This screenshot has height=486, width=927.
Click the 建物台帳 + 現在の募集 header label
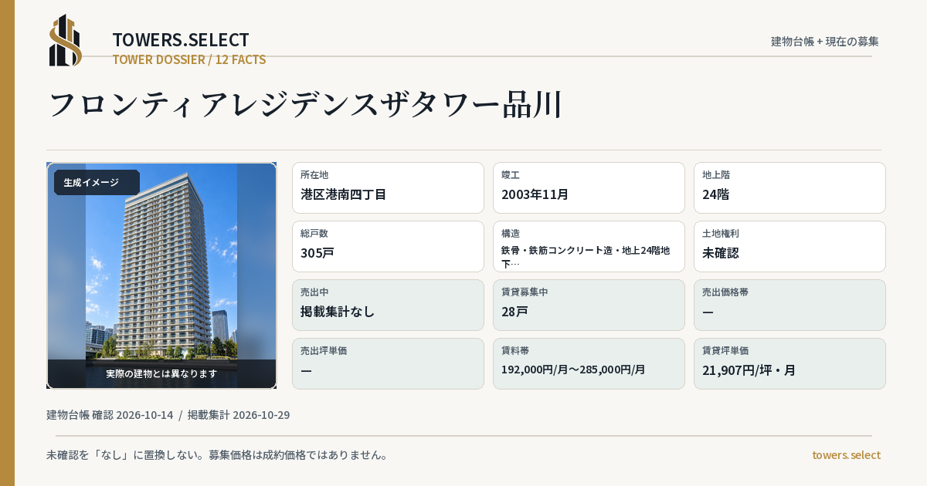point(825,41)
